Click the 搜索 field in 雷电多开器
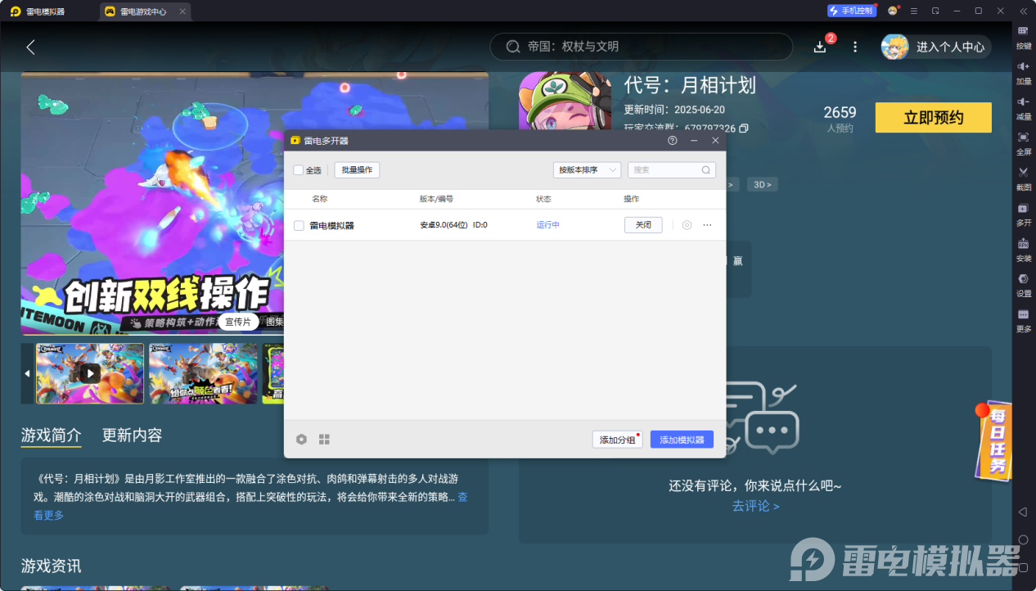The width and height of the screenshot is (1036, 591). (671, 170)
